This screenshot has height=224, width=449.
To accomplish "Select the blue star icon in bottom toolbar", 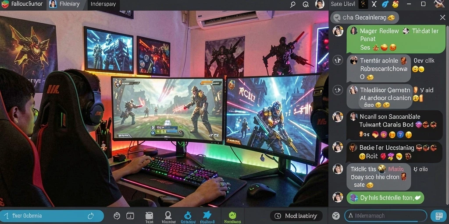I will [x=207, y=215].
